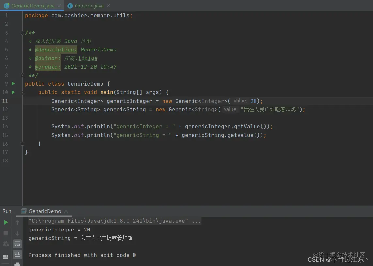Click the Restore Layout grid icon

6,257
